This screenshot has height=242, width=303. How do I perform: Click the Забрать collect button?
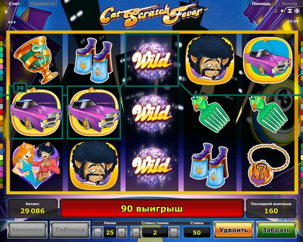point(276,230)
